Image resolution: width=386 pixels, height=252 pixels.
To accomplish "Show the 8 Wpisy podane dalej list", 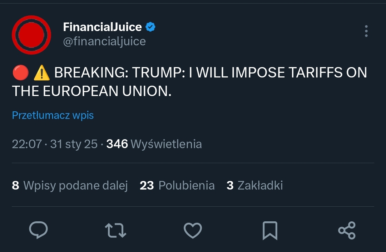I will 70,185.
